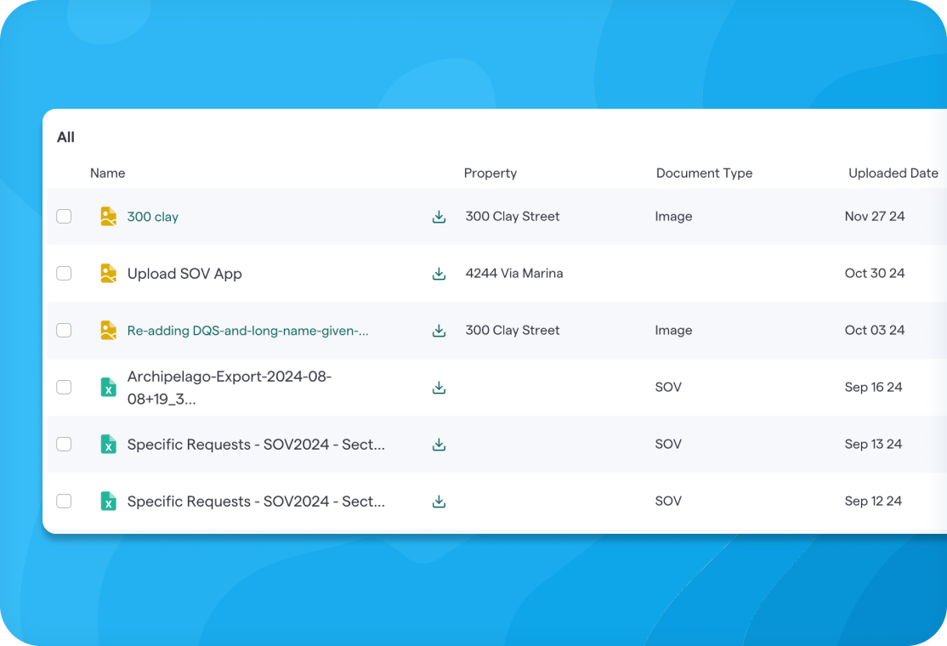Click SOV type in the Sep 13 24 row

[x=668, y=445]
